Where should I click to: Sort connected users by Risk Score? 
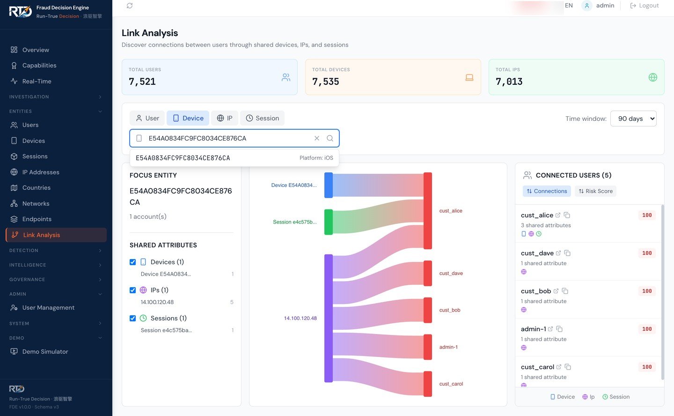click(595, 191)
